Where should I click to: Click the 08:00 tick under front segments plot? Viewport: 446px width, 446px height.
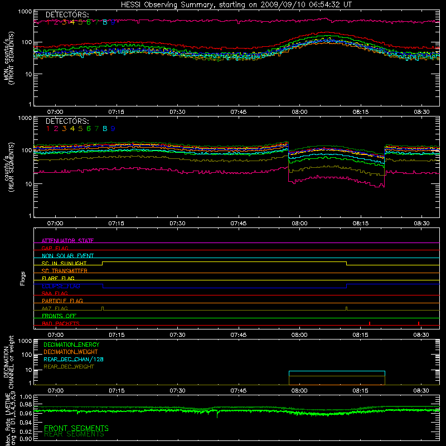(299, 112)
